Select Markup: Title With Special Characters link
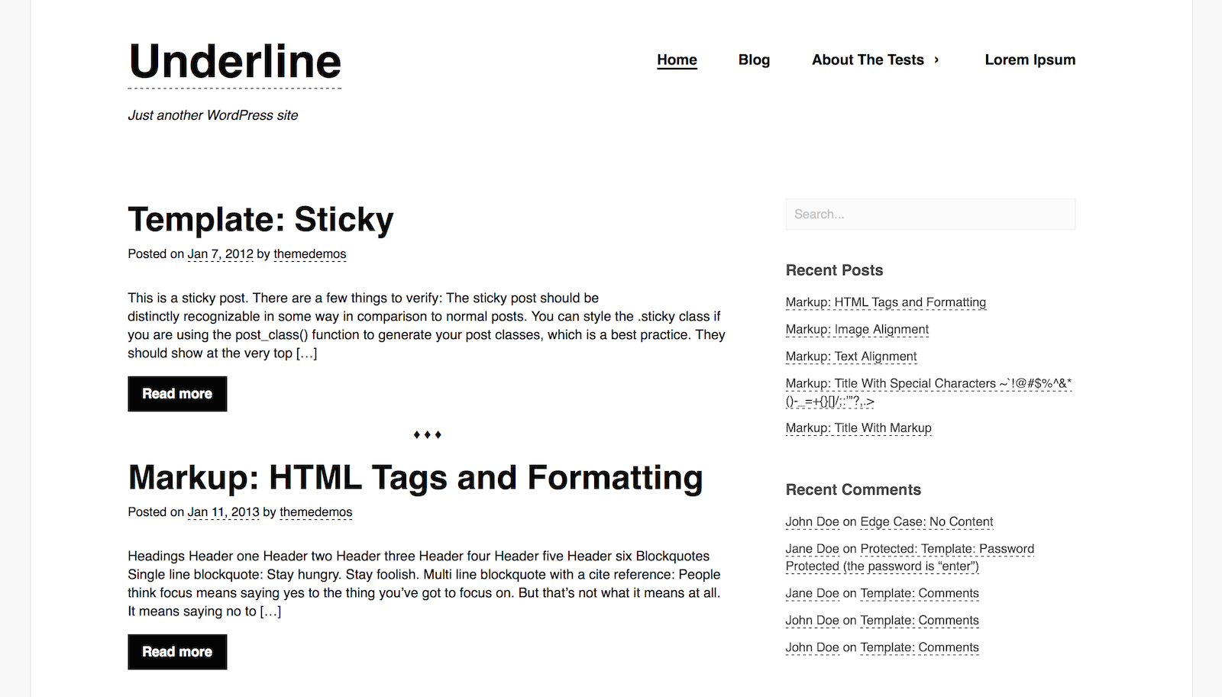 [x=928, y=384]
